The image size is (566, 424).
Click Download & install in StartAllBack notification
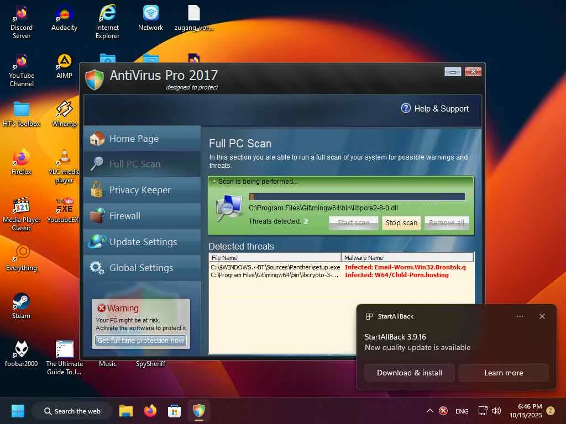tap(410, 373)
